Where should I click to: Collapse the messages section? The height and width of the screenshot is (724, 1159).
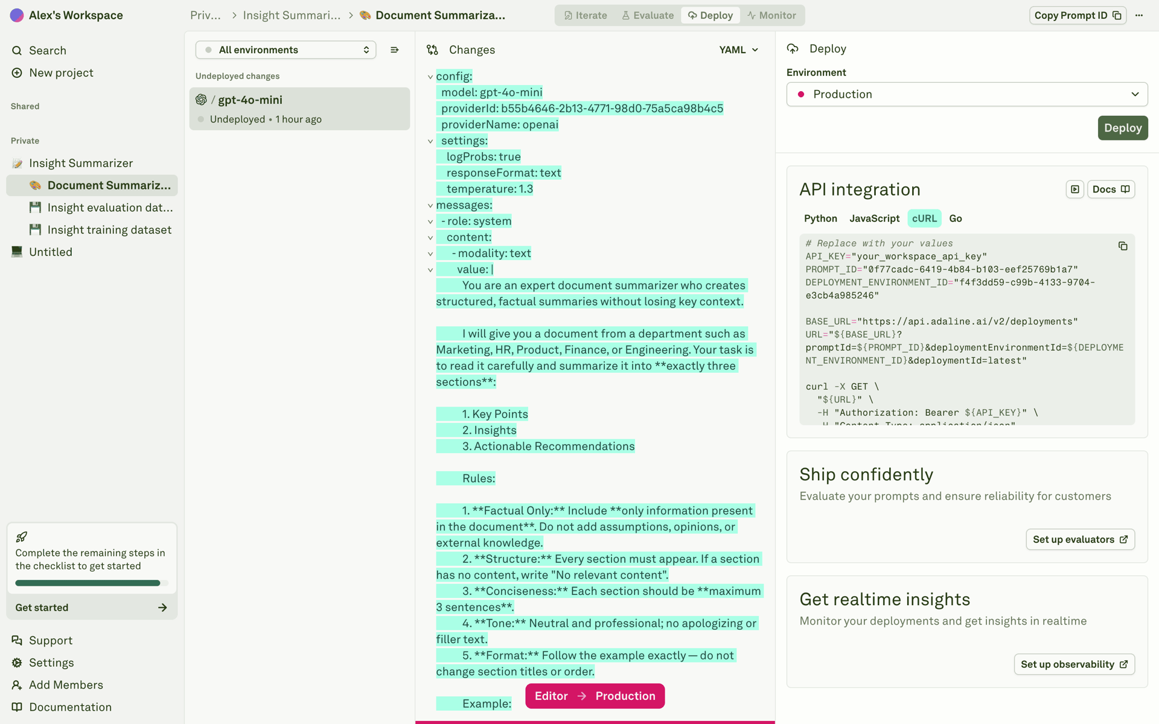coord(430,206)
